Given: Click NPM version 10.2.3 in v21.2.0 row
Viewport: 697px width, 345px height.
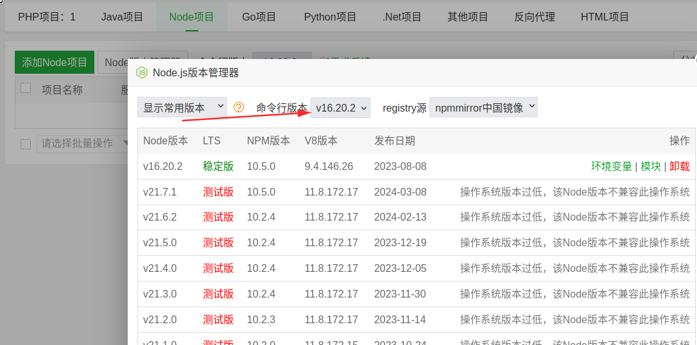Looking at the screenshot, I should pos(261,319).
